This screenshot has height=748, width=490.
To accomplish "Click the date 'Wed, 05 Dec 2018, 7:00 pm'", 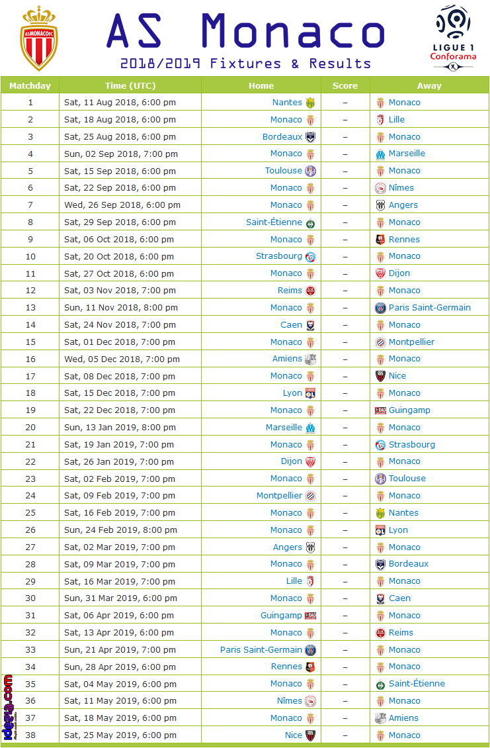I will (122, 359).
